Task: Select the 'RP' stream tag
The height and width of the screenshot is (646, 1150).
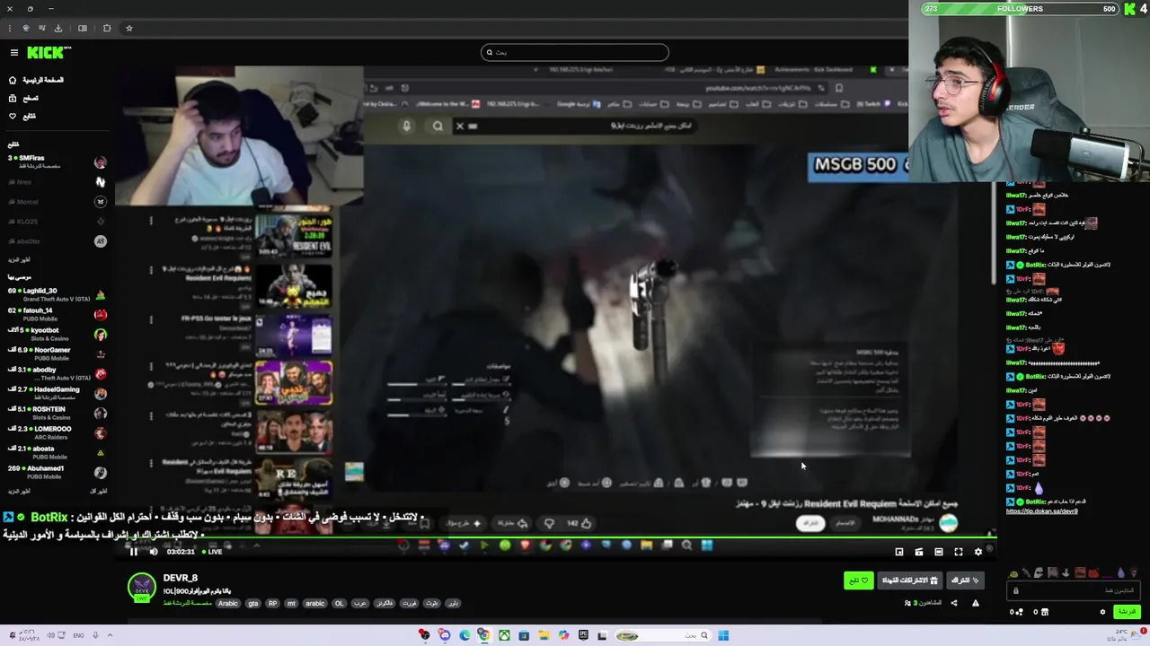Action: tap(273, 603)
